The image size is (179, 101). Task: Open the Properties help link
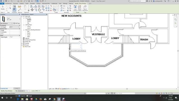tap(4, 88)
